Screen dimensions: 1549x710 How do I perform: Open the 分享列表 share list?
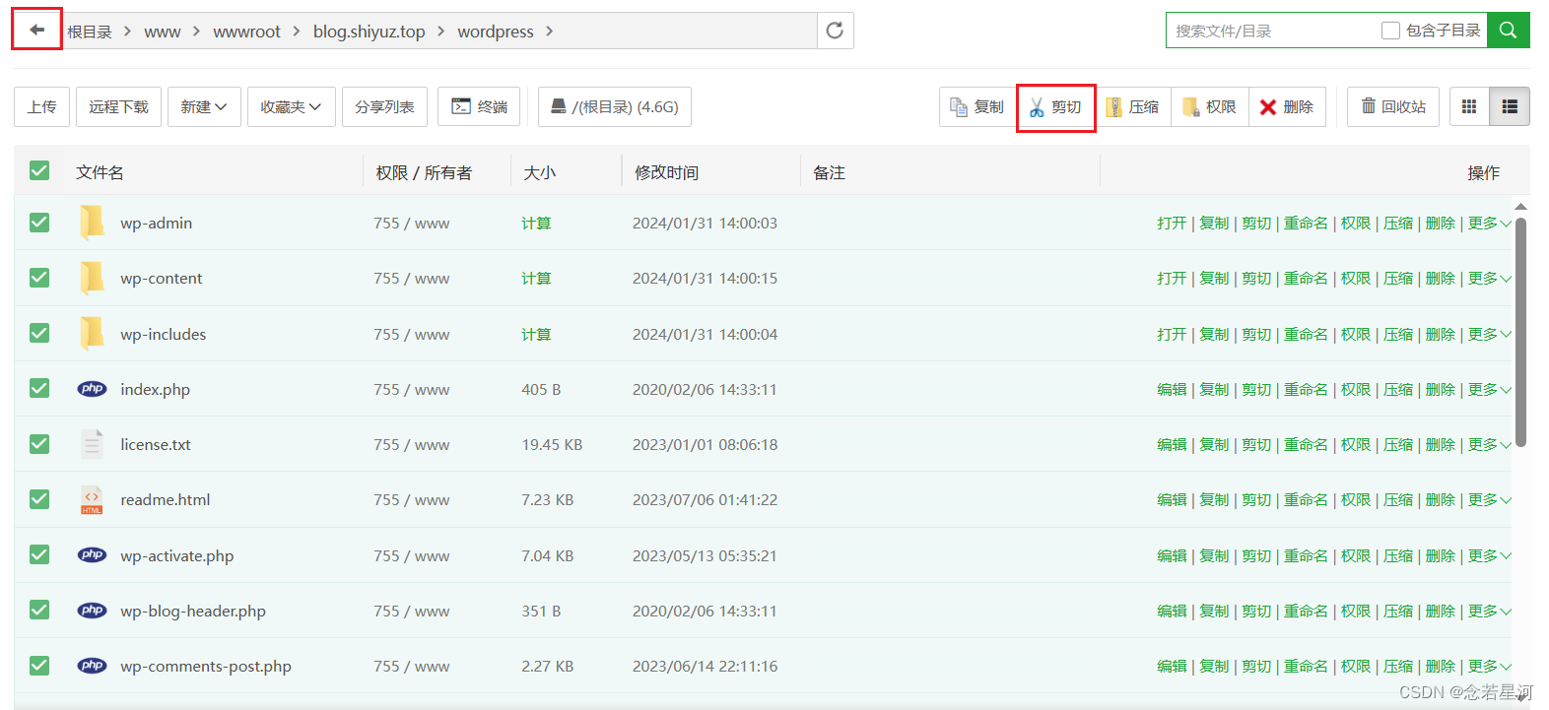pos(384,106)
